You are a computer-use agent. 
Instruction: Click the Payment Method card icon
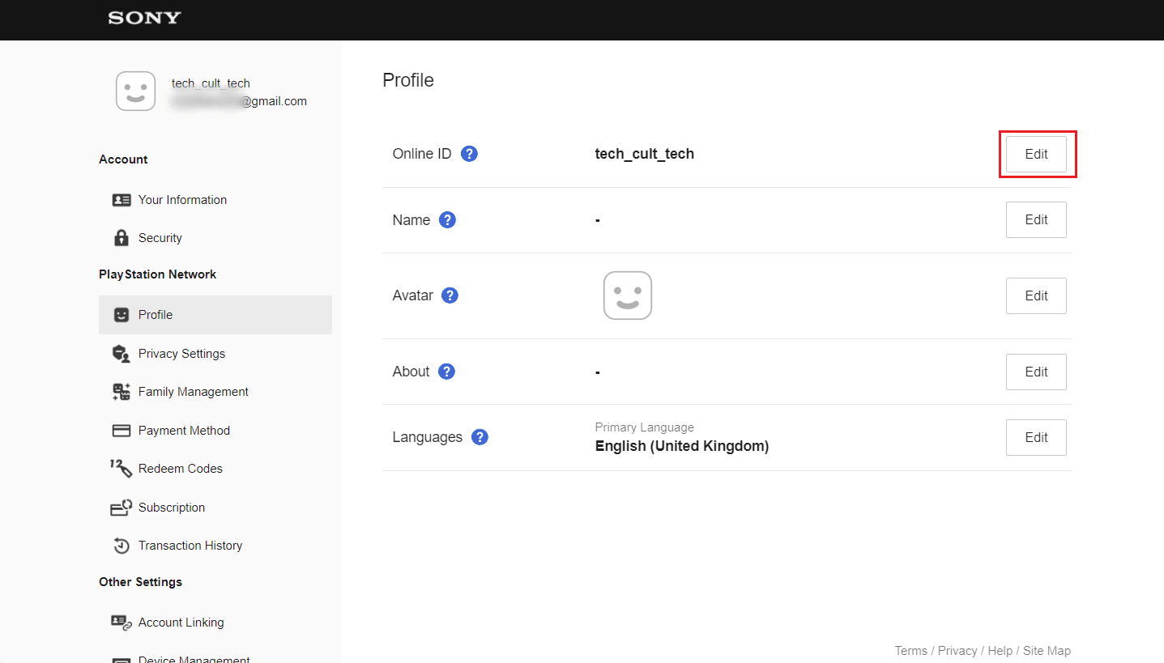122,431
